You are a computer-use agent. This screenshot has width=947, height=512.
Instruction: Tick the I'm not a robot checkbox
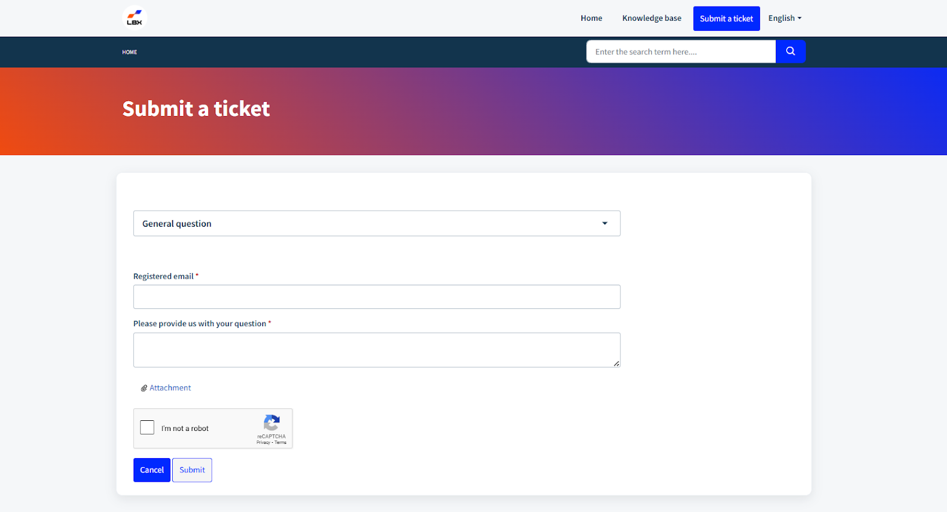click(x=147, y=427)
